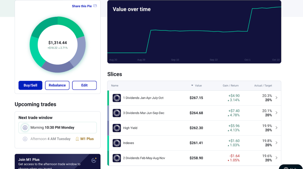The height and width of the screenshot is (169, 303).
Task: Select the Morning 10:30 PM Monday trade window
Action: [57, 128]
